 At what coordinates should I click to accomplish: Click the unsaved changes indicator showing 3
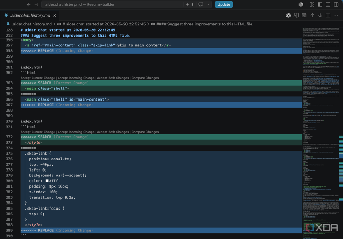point(190,4)
